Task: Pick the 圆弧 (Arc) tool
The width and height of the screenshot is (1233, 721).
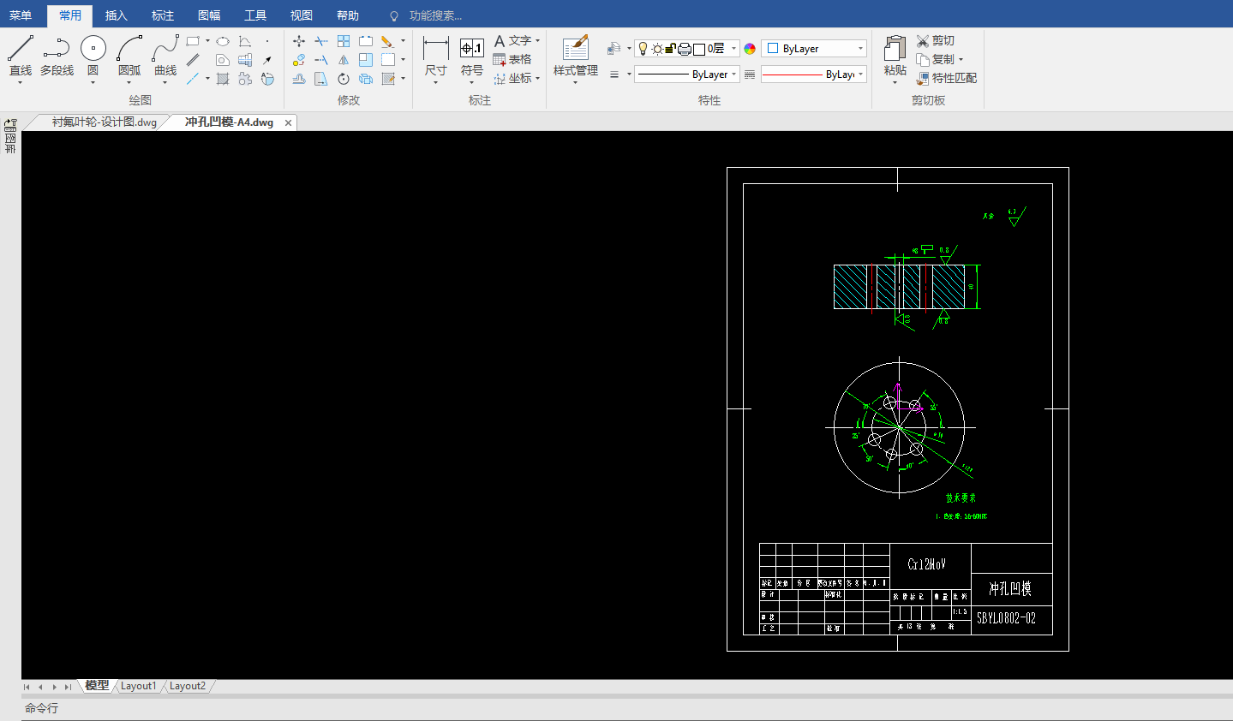Action: point(129,50)
